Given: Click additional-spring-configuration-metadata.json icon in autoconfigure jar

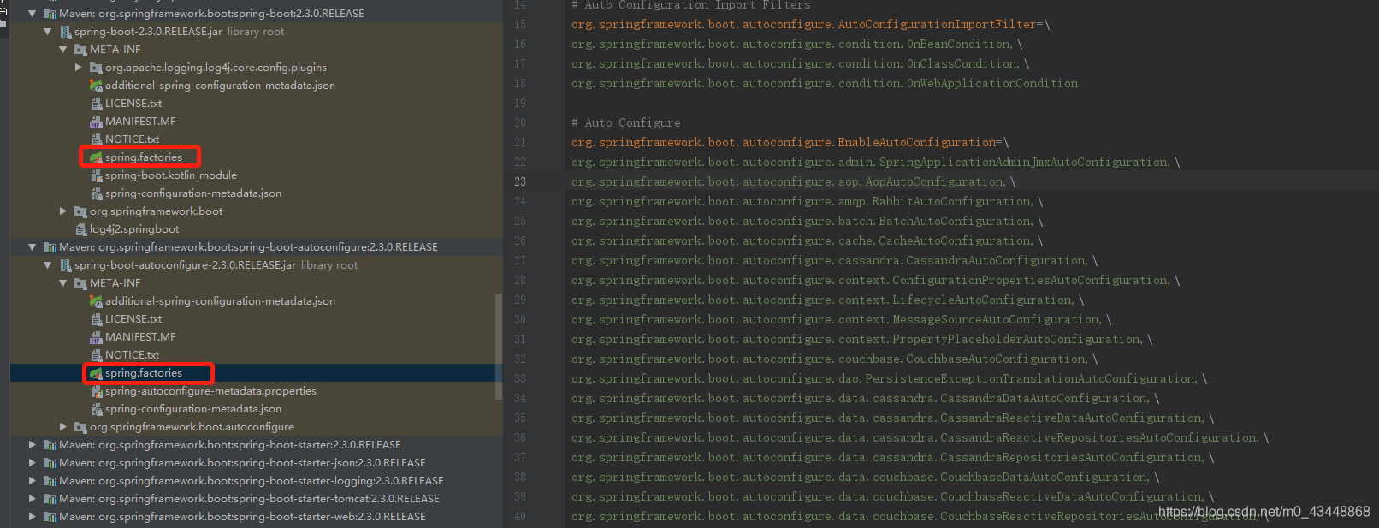Looking at the screenshot, I should coord(96,301).
